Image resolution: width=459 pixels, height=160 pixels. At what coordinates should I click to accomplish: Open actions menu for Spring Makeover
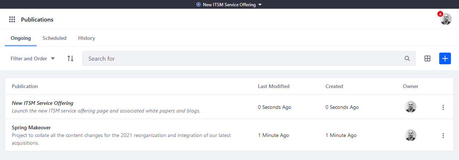point(443,136)
